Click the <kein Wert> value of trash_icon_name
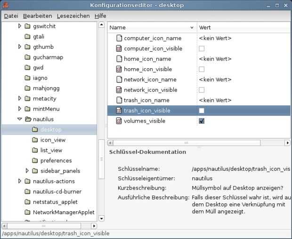 point(215,100)
